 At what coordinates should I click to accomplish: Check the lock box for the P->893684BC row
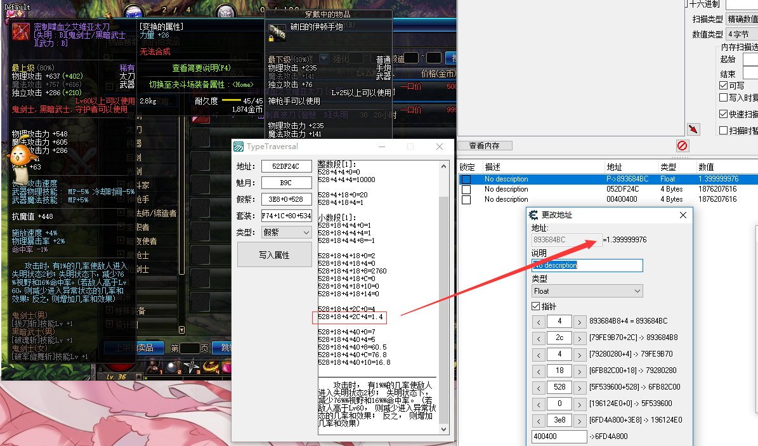[466, 179]
